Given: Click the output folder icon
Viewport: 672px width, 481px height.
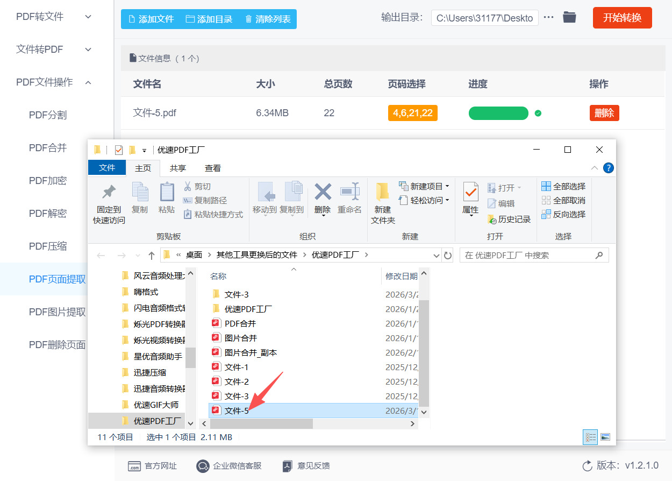Looking at the screenshot, I should [569, 18].
